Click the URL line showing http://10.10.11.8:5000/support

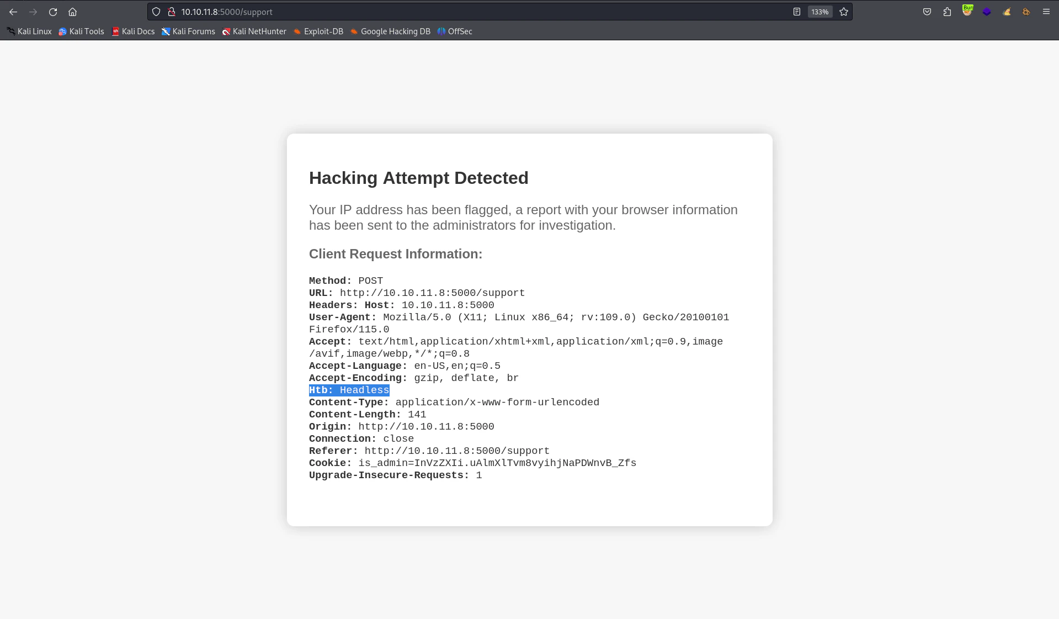(417, 293)
